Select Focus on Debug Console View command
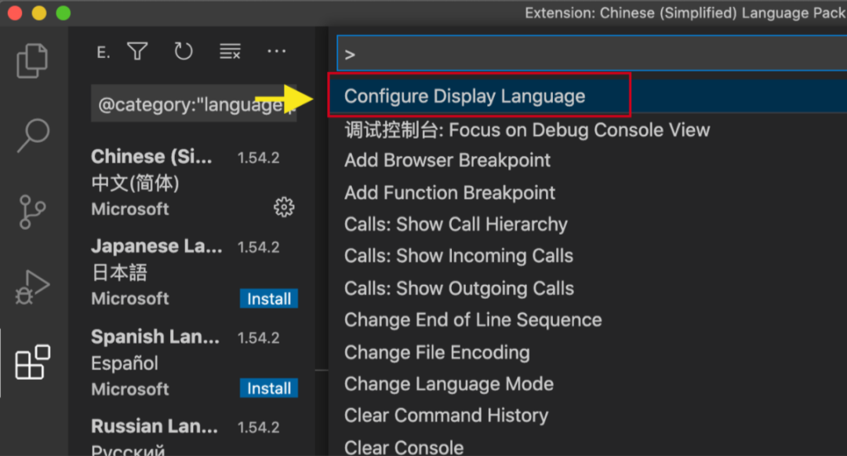 [x=587, y=130]
